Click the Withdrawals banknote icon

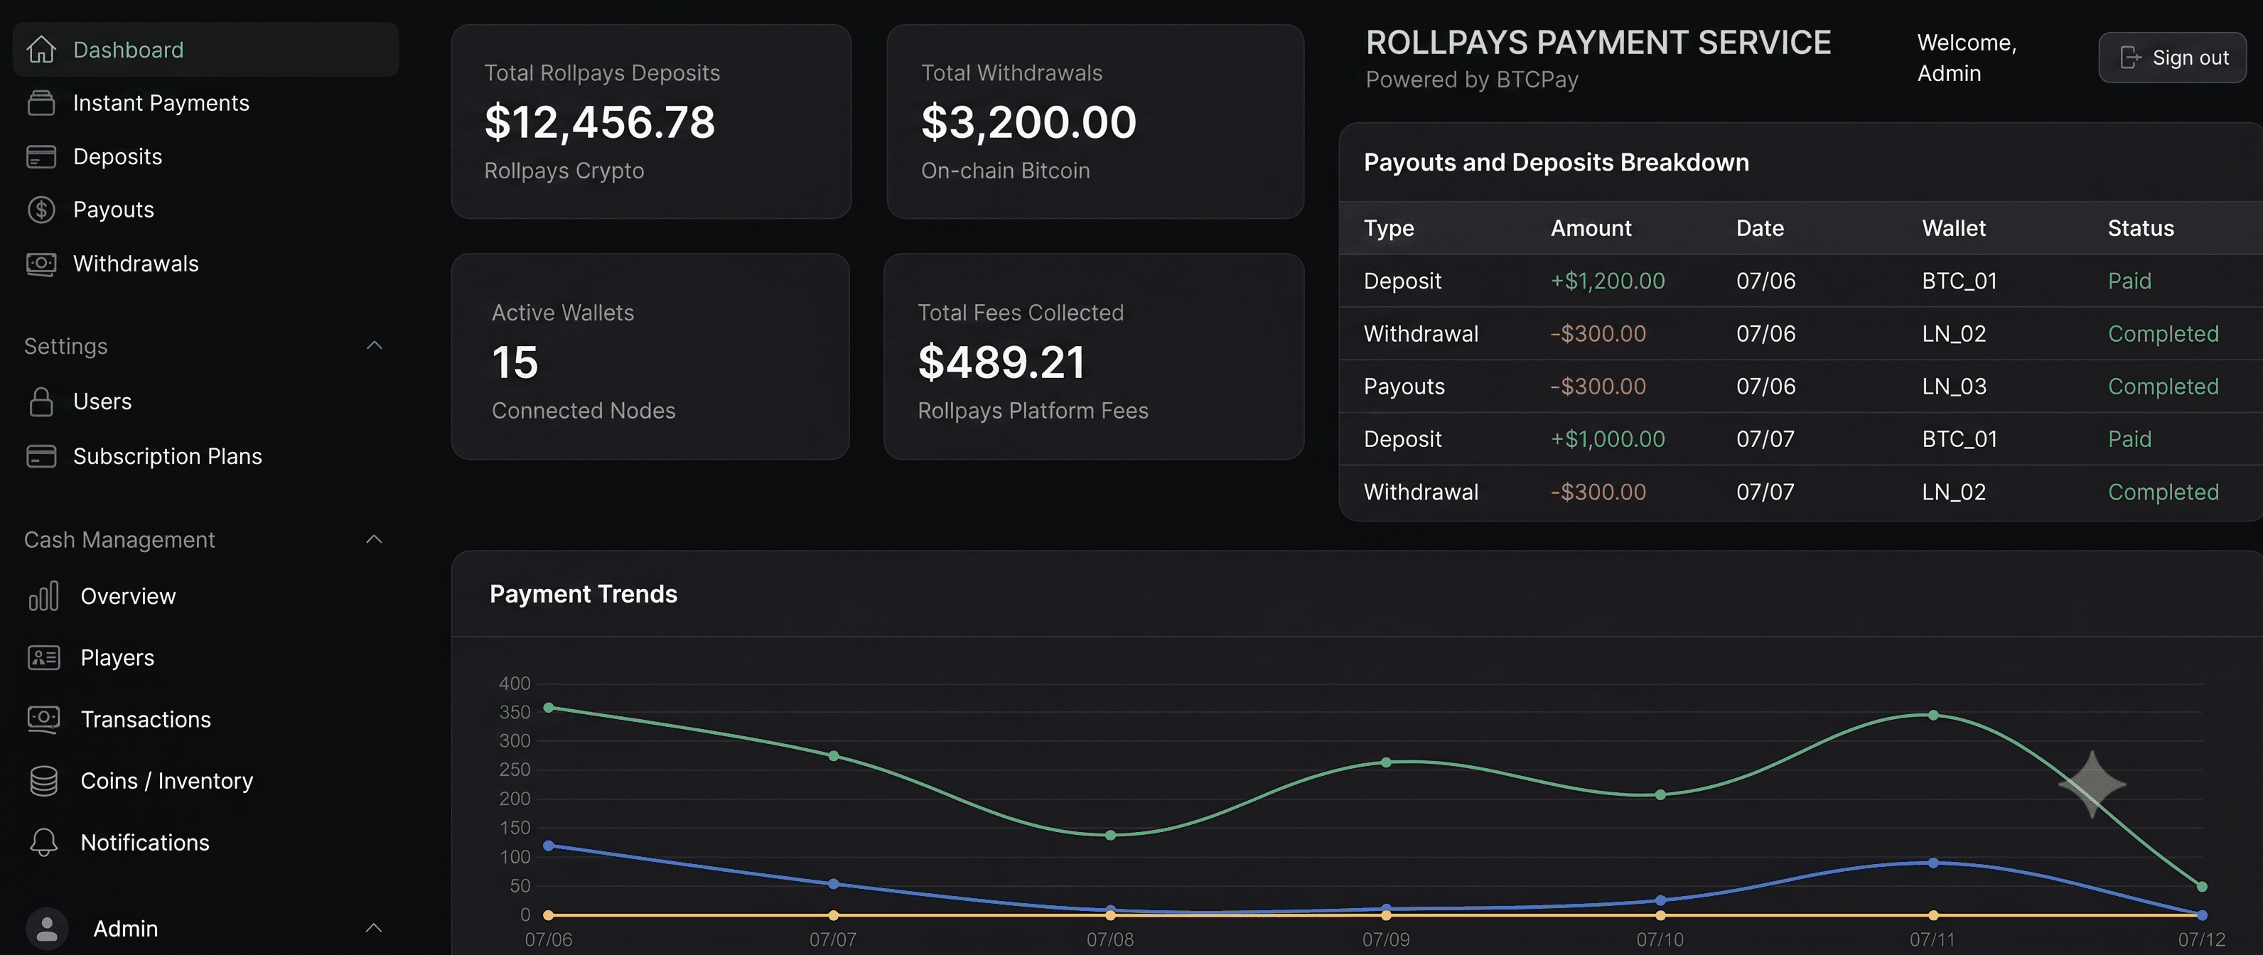click(41, 264)
